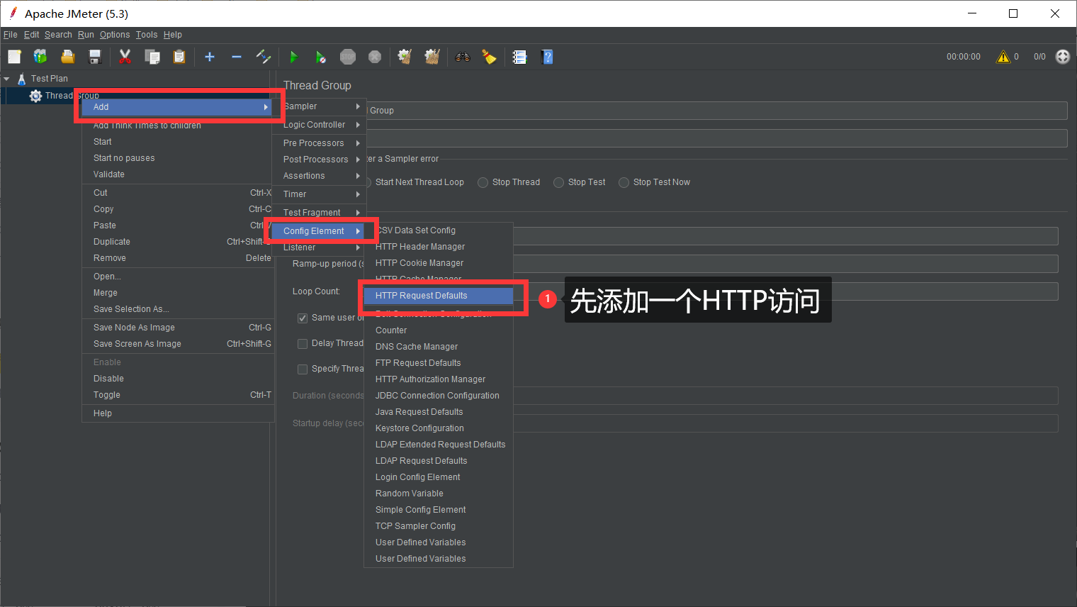Screen dimensions: 1077x607
Task: Check the Specify Thread lifetime checkbox
Action: click(303, 369)
